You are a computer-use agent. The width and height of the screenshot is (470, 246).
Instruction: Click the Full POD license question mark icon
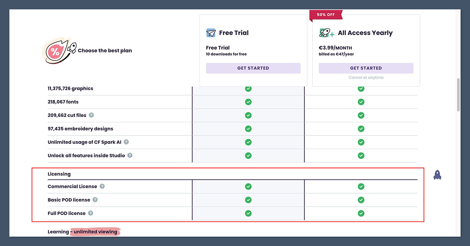point(90,213)
